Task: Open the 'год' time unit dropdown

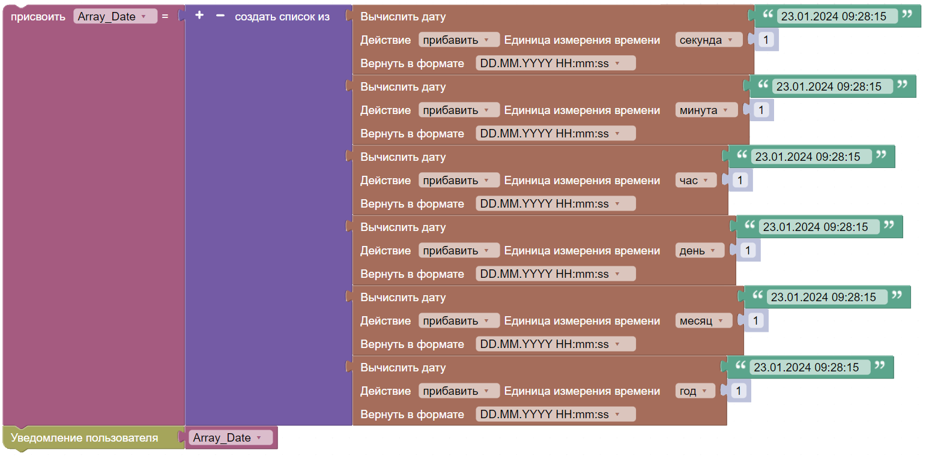Action: point(695,391)
